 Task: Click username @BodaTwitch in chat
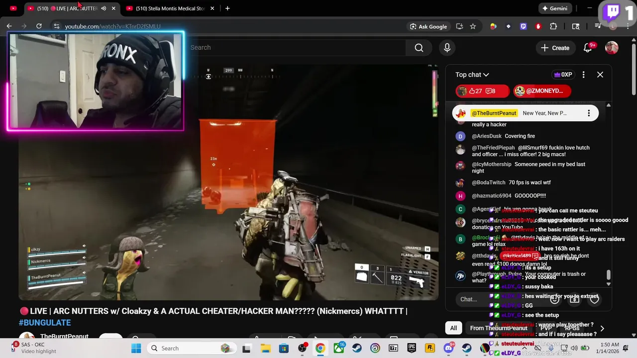click(x=489, y=182)
